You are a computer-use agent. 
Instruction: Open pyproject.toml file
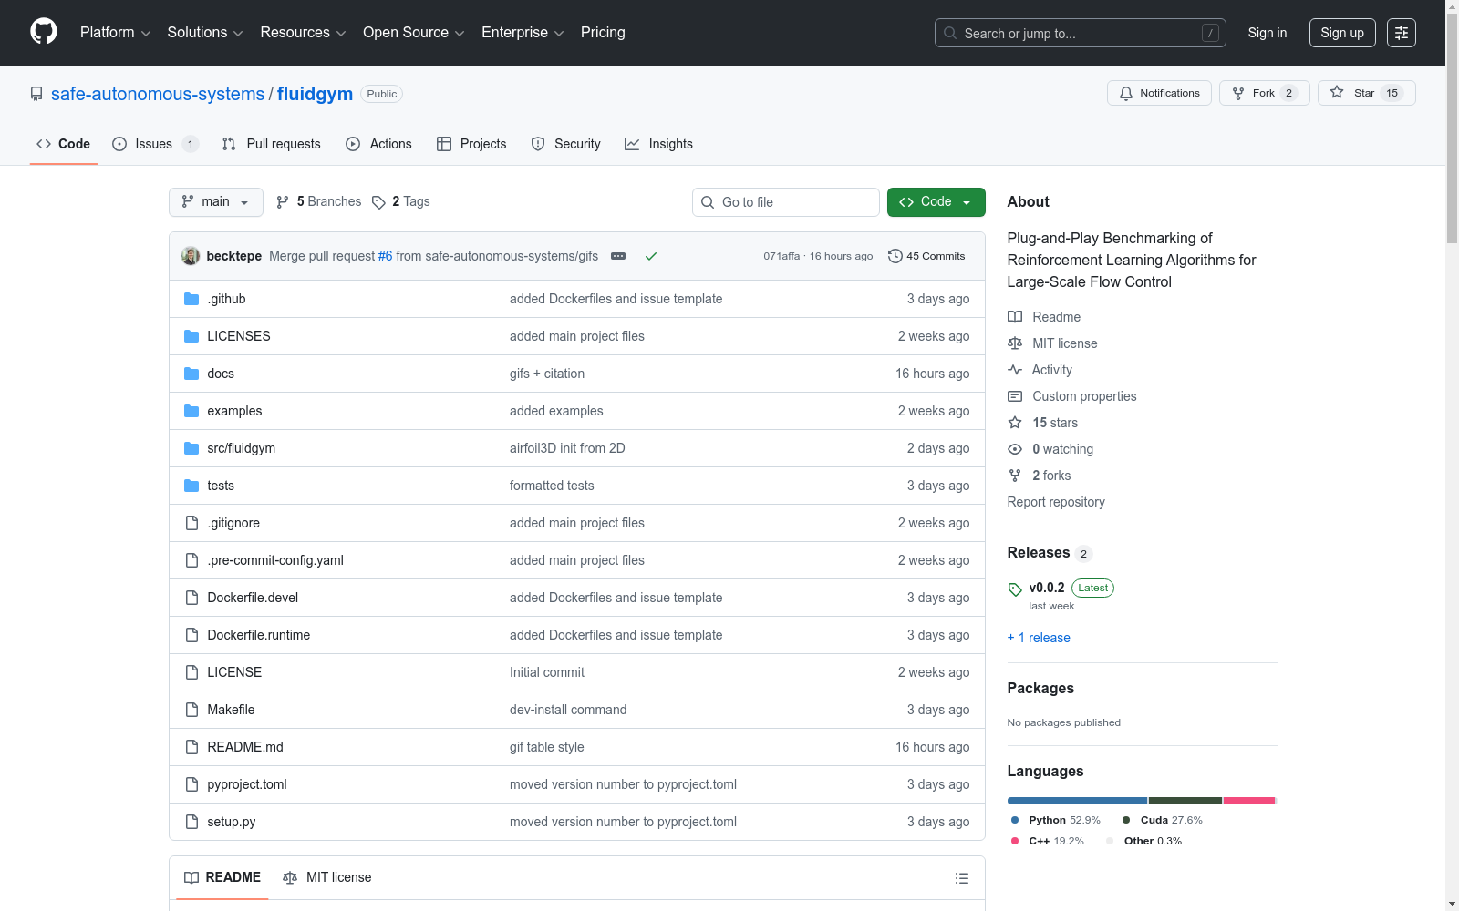click(x=247, y=784)
